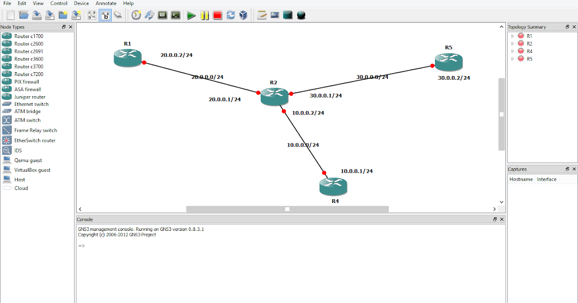
Task: Open the View menu
Action: coord(38,3)
